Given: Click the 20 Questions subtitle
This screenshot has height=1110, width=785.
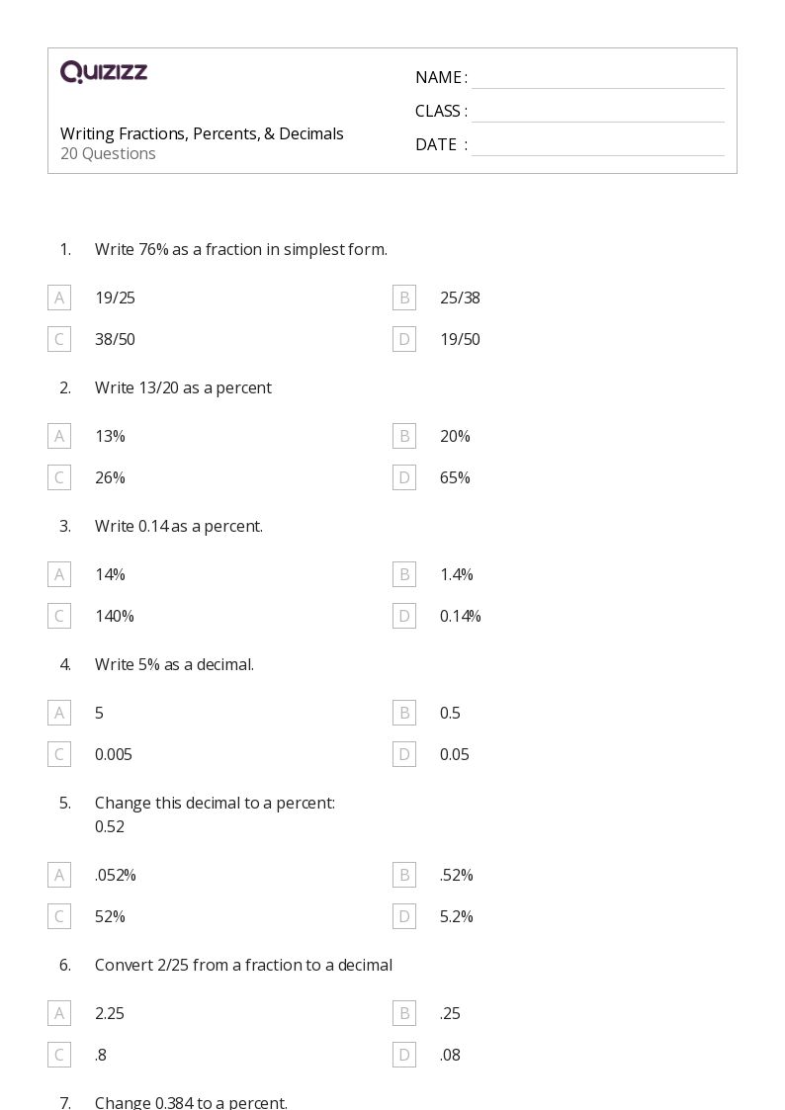Looking at the screenshot, I should pyautogui.click(x=108, y=153).
